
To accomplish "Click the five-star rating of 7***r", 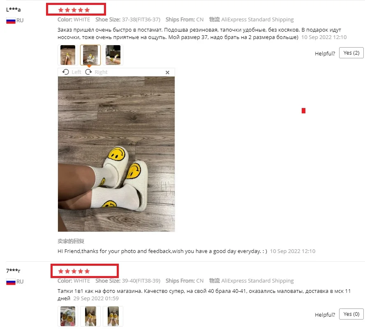I will [74, 271].
